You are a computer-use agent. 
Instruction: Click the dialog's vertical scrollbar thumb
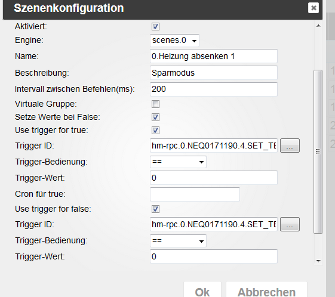coord(318,151)
